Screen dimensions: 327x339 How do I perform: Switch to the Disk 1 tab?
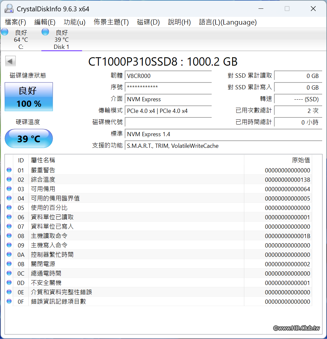pyautogui.click(x=62, y=39)
